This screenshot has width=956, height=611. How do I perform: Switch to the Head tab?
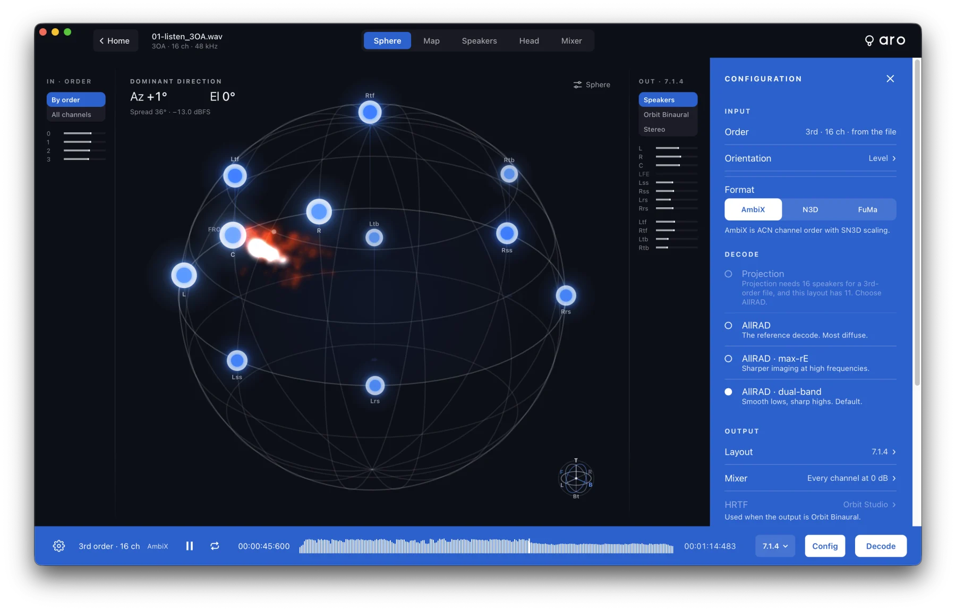pos(529,41)
